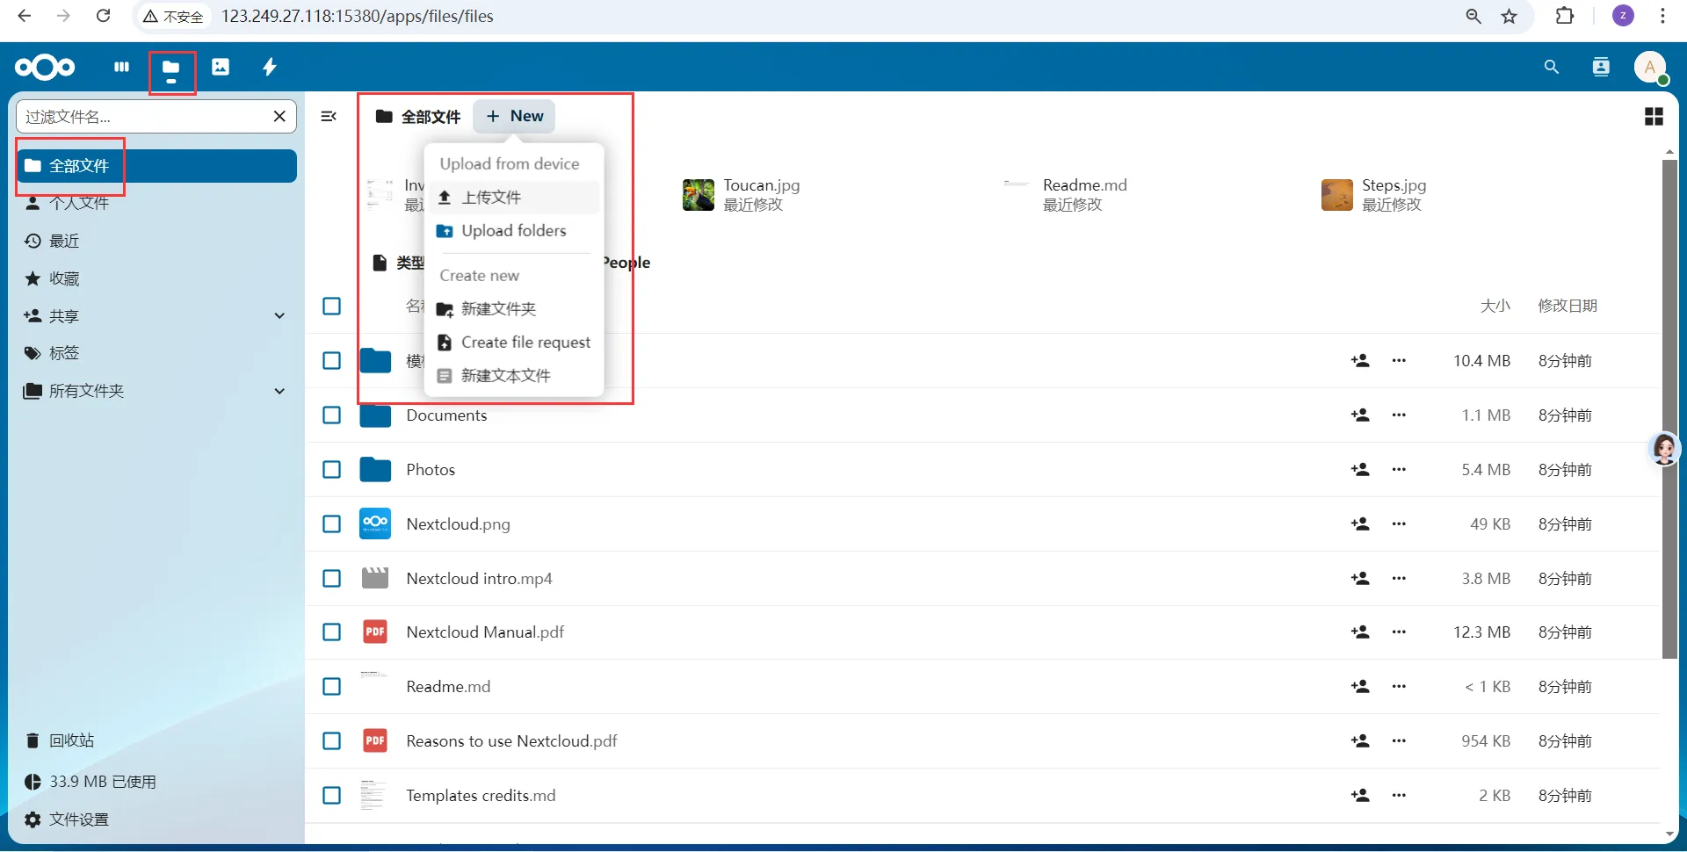Screen dimensions: 1687x852
Task: Open the 回收站 trash bin
Action: click(x=156, y=740)
